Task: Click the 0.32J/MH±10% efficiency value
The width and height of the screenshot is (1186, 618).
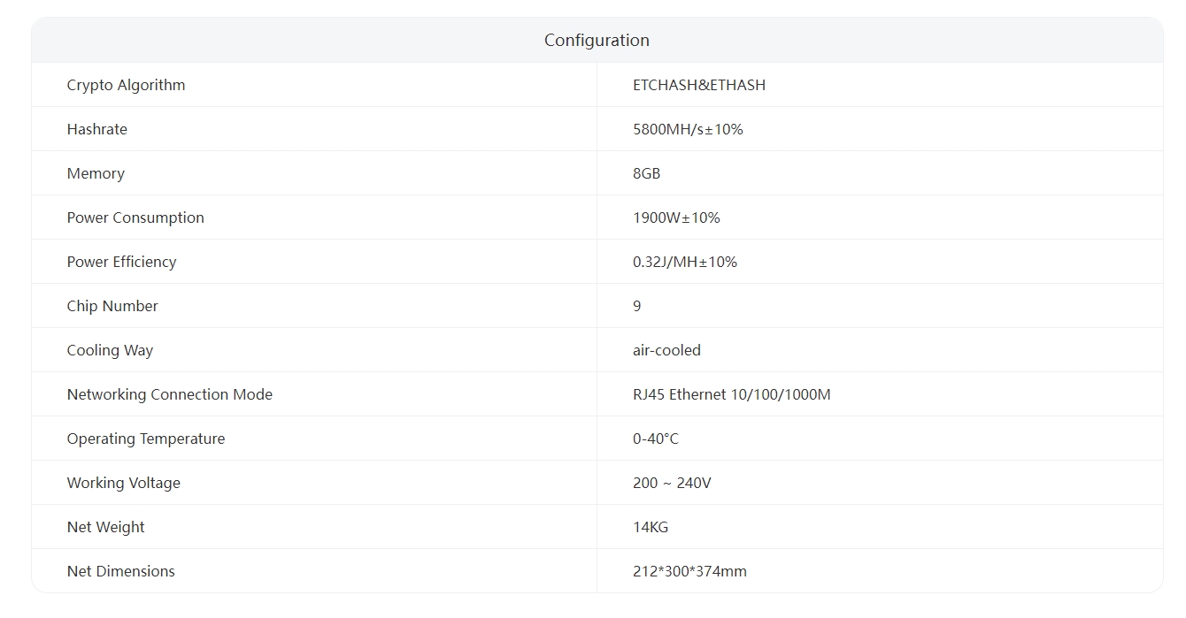Action: (x=684, y=262)
